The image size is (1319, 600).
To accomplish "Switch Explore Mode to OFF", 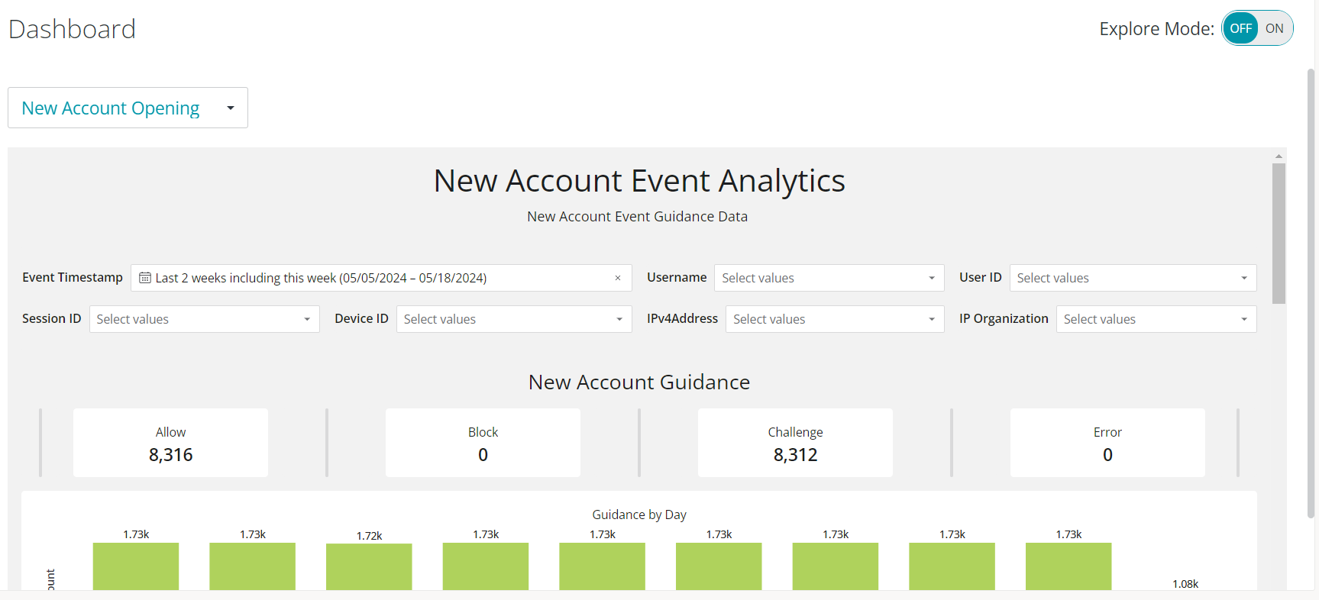I will pyautogui.click(x=1240, y=29).
